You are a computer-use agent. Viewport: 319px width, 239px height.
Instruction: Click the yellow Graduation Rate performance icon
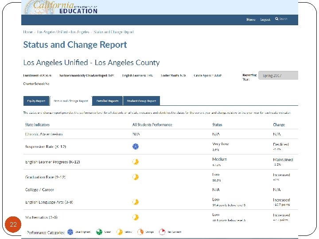click(136, 177)
